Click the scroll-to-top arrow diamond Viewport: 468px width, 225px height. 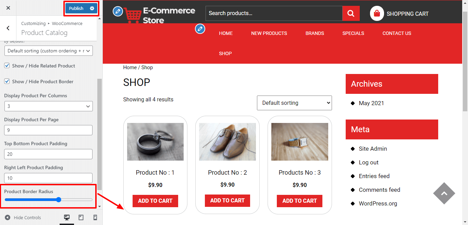(x=444, y=193)
